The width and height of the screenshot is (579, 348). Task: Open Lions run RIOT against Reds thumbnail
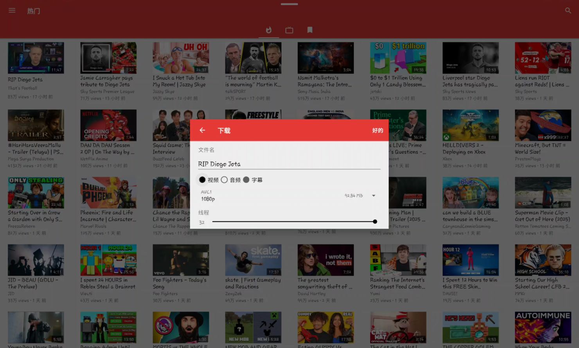(x=543, y=58)
